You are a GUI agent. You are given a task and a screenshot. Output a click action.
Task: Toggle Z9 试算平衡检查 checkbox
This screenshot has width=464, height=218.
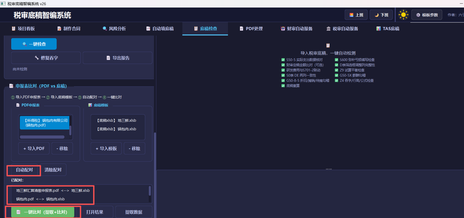click(336, 70)
